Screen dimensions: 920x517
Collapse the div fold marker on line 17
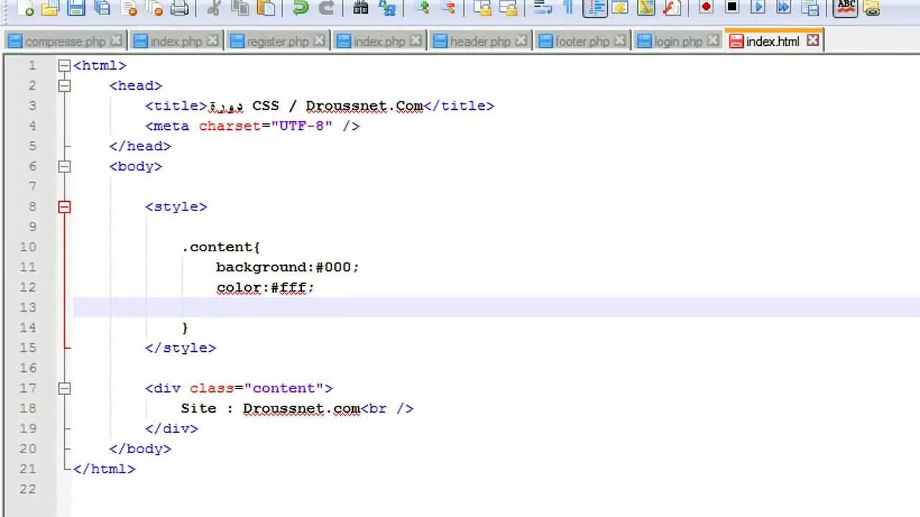64,388
